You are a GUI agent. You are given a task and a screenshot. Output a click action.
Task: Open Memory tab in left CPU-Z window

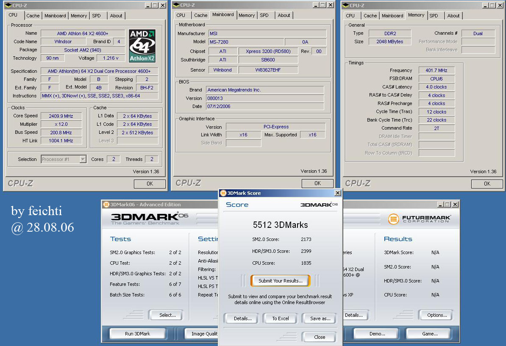click(79, 16)
